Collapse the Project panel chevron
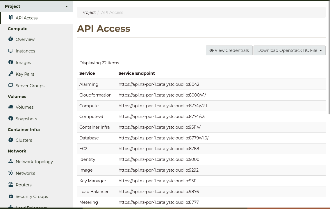 pyautogui.click(x=67, y=6)
